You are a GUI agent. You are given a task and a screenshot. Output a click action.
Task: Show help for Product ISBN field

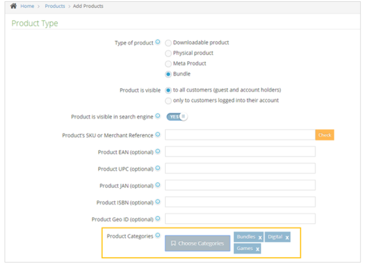(157, 202)
